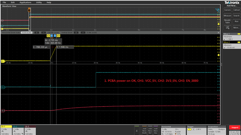This screenshot has height=135, width=241.
Task: Click the red Stopped run/stop button
Action: tap(235, 127)
